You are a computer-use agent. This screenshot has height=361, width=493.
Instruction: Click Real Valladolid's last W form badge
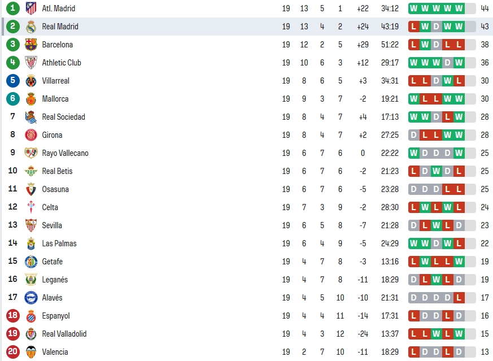[x=459, y=334]
